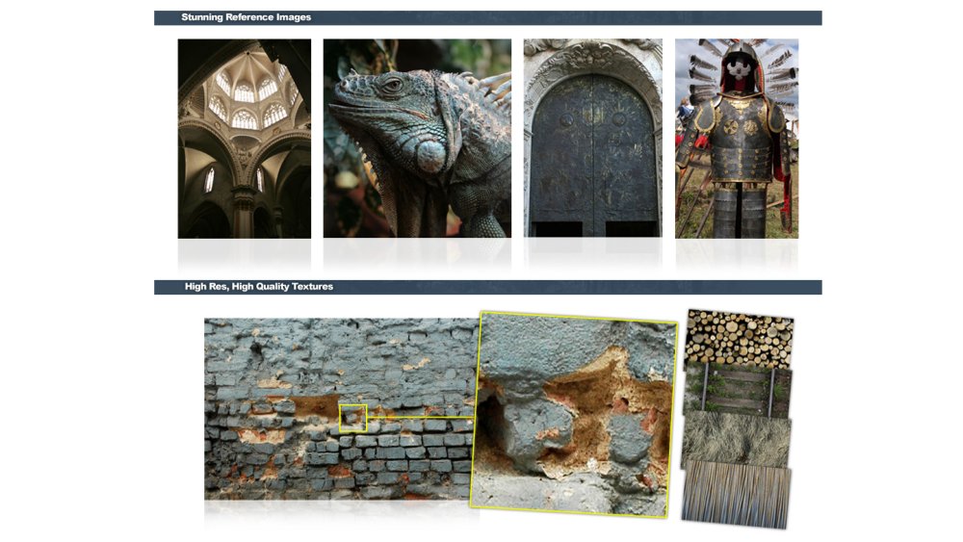Image resolution: width=963 pixels, height=542 pixels.
Task: Click the carved stone arch above door
Action: [x=592, y=59]
